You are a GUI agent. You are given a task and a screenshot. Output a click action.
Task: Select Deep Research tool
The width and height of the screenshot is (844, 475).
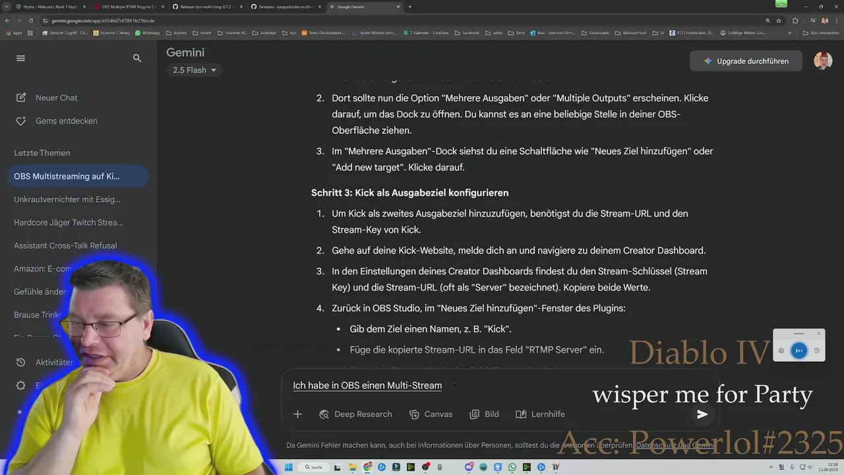point(356,414)
